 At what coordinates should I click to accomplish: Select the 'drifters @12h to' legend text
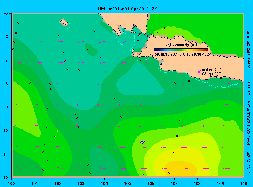214,70
